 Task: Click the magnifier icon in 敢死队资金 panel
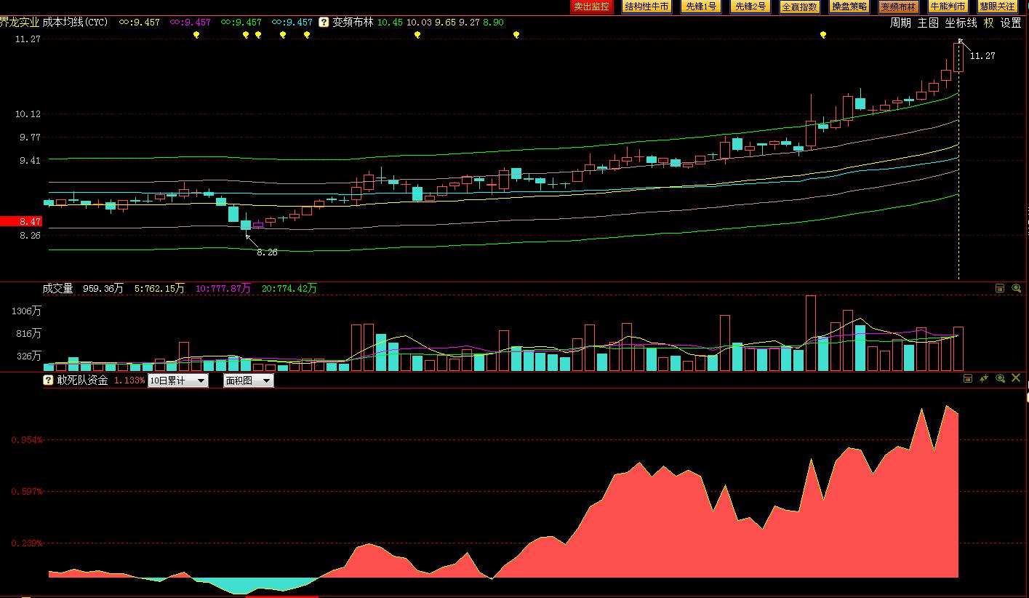[1000, 378]
